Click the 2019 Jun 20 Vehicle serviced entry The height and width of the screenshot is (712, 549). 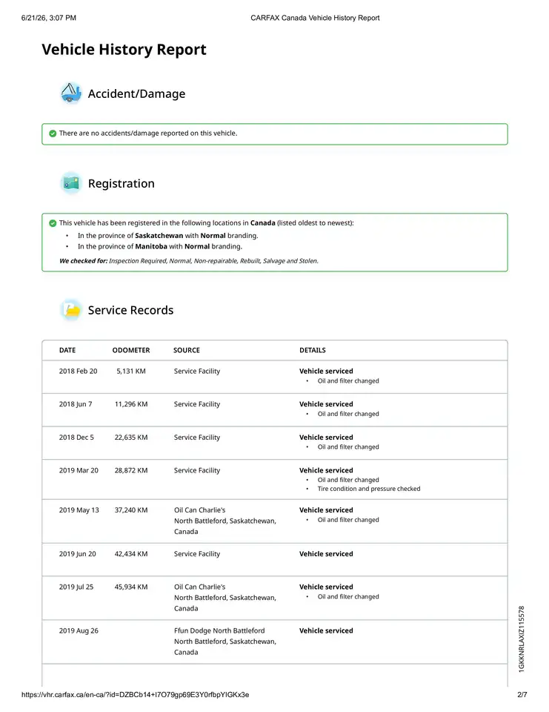pyautogui.click(x=326, y=553)
